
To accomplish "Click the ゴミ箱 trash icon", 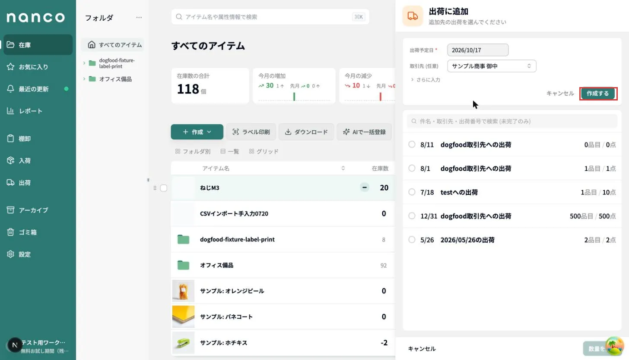I will [11, 232].
